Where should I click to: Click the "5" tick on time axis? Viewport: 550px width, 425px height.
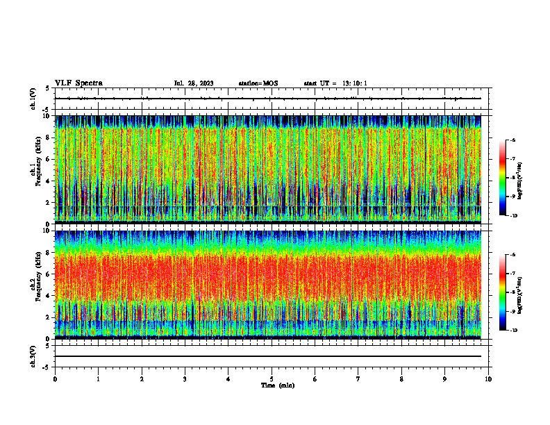point(272,379)
